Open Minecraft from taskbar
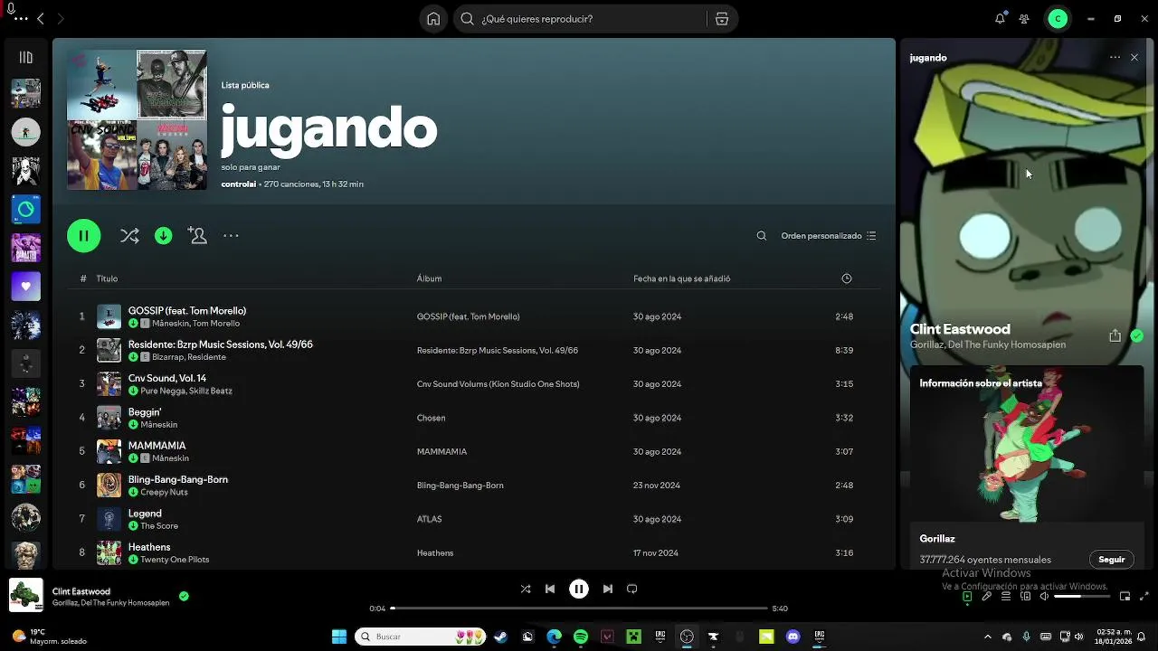The width and height of the screenshot is (1158, 651). 634,637
